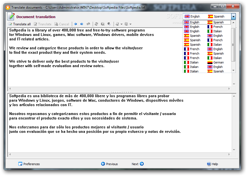Click the Previous button
This screenshot has width=247, height=176.
(109, 164)
